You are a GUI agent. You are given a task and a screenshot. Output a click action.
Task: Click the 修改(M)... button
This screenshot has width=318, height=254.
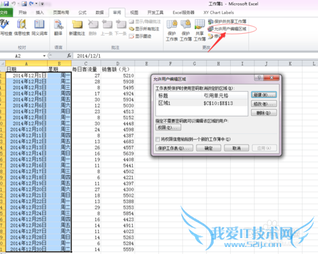pyautogui.click(x=264, y=104)
